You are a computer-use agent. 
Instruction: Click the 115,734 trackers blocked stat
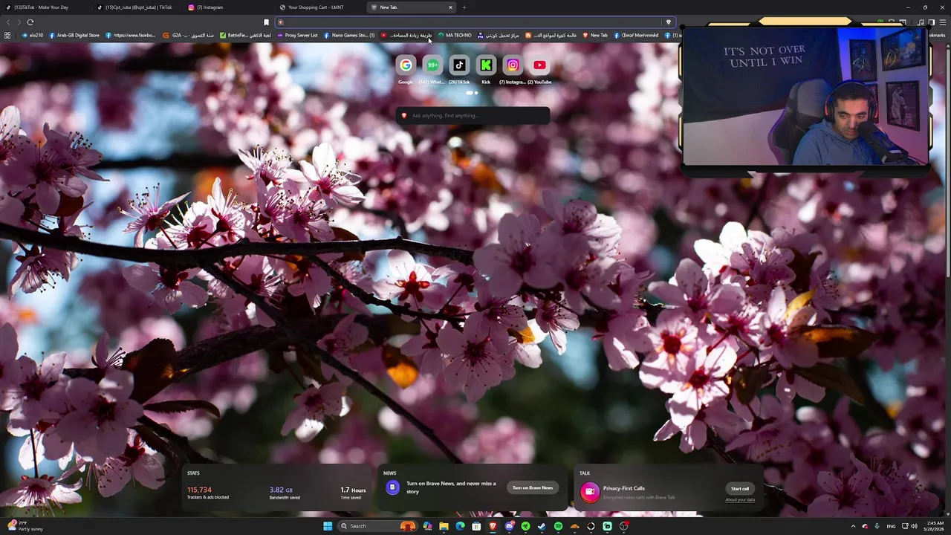[x=208, y=493]
